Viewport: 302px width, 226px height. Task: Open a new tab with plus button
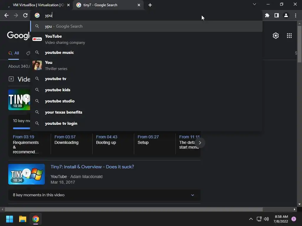coord(150,5)
